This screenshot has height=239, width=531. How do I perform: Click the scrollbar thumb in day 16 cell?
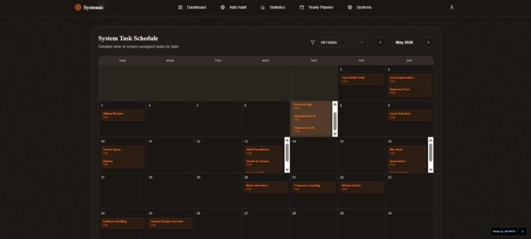(431, 152)
